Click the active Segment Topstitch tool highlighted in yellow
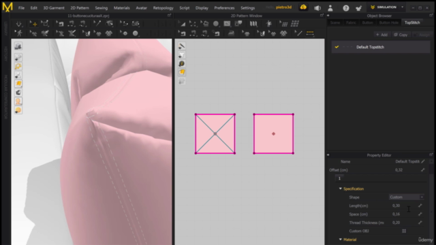The width and height of the screenshot is (436, 245). pos(310,33)
